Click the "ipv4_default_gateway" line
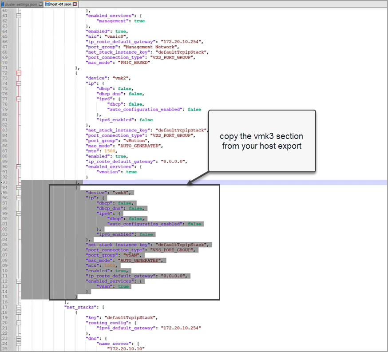 click(x=148, y=328)
